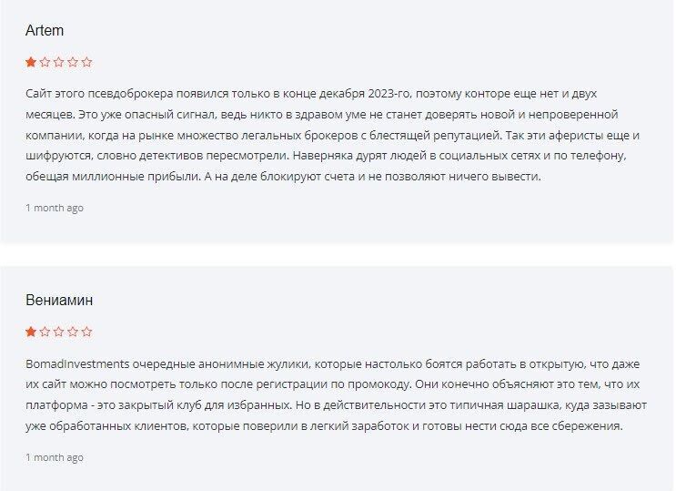Click the fifth star in Вениамин's rating

(x=87, y=332)
